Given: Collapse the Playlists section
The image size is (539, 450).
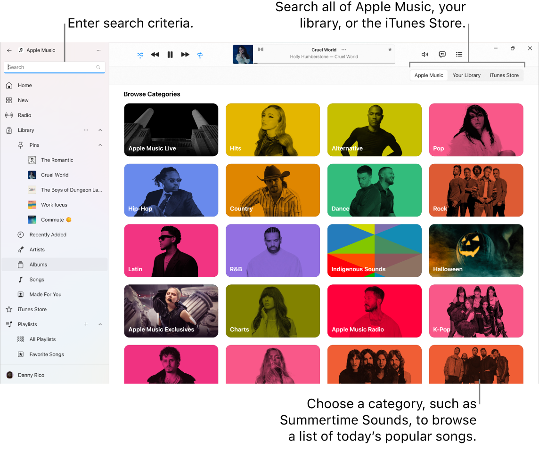Looking at the screenshot, I should click(100, 324).
